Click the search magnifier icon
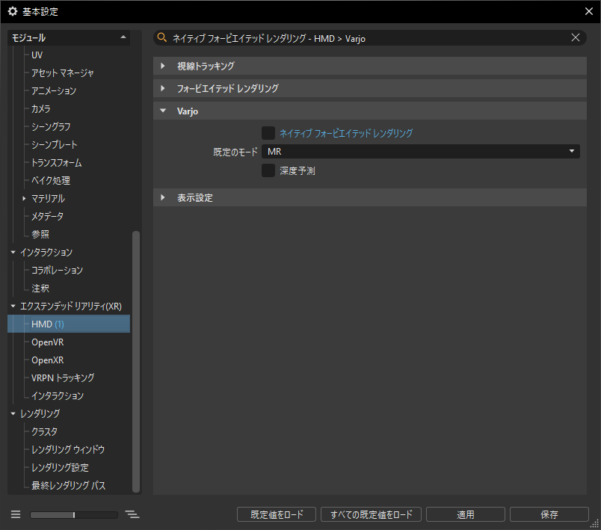601x530 pixels. pos(162,37)
